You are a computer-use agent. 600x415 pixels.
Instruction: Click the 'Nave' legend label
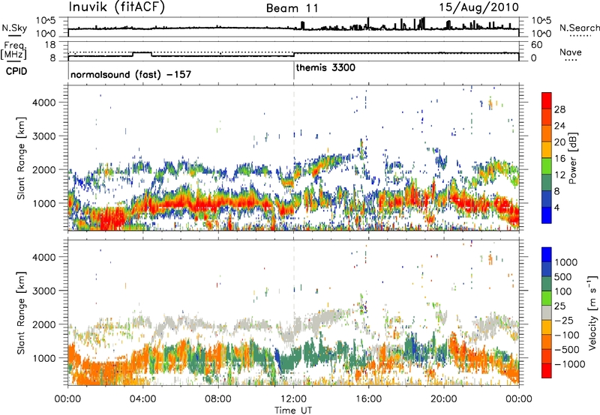(571, 52)
